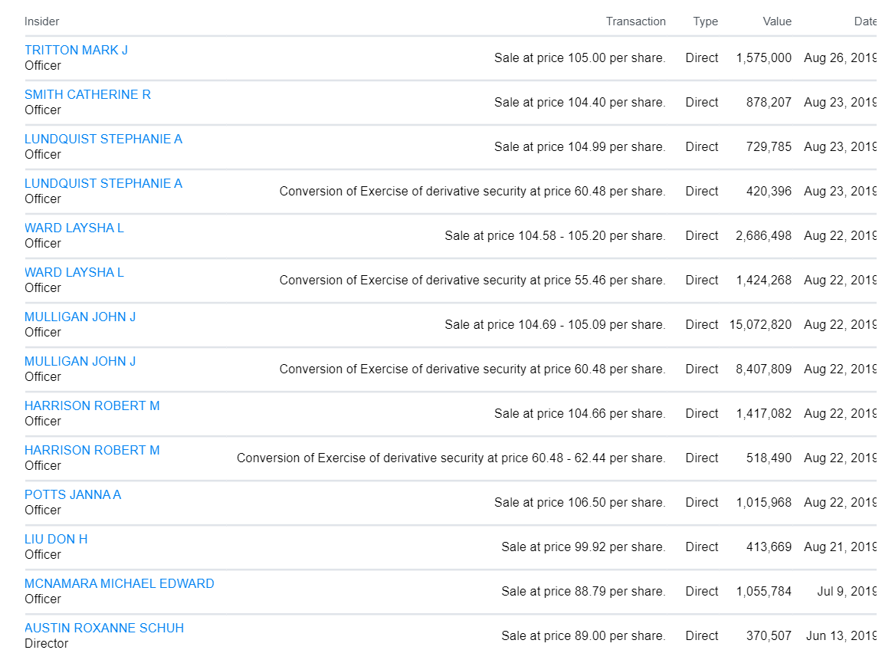The image size is (882, 650).
Task: Open LUNDQUIST STEPHANIE A link in 420,396 conversion row
Action: [103, 183]
